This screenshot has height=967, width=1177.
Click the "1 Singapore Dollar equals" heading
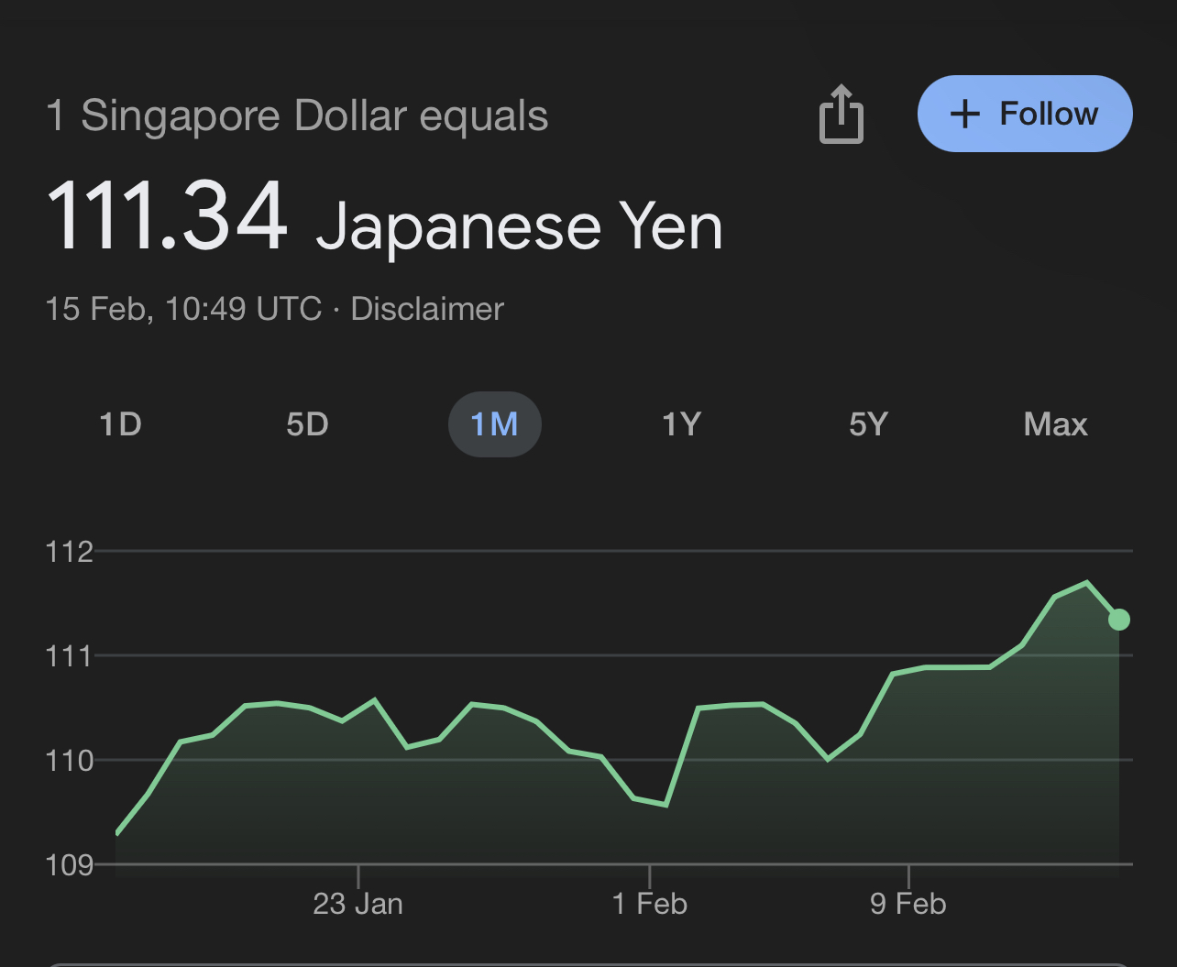pos(297,116)
